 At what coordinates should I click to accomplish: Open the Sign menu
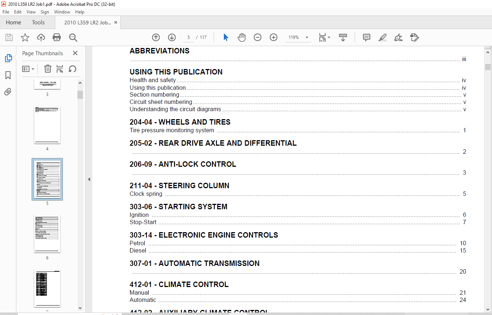45,12
